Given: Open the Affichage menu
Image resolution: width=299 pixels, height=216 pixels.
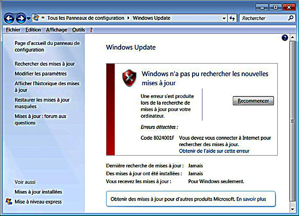Looking at the screenshot, I should pos(56,30).
